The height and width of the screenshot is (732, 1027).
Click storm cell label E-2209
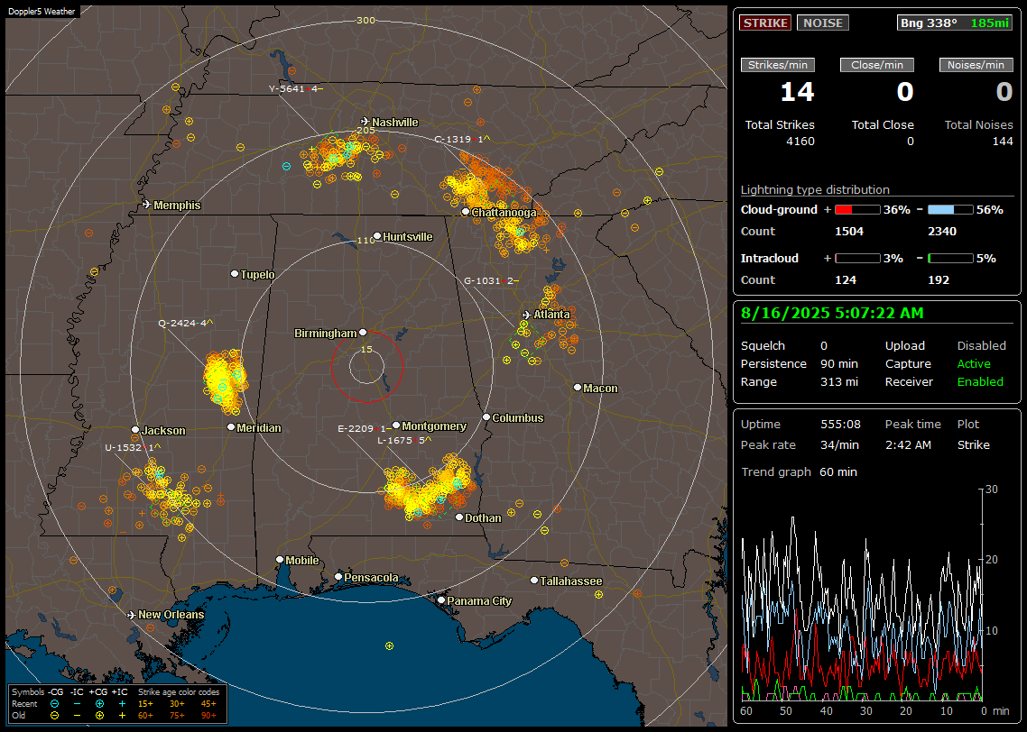(365, 428)
